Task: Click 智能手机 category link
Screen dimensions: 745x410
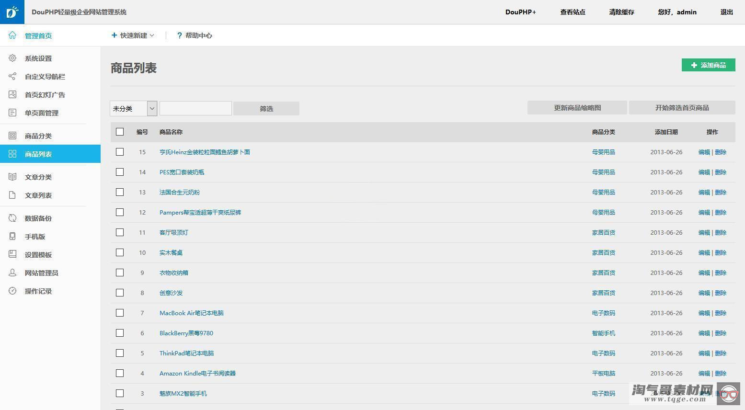Action: (x=604, y=333)
